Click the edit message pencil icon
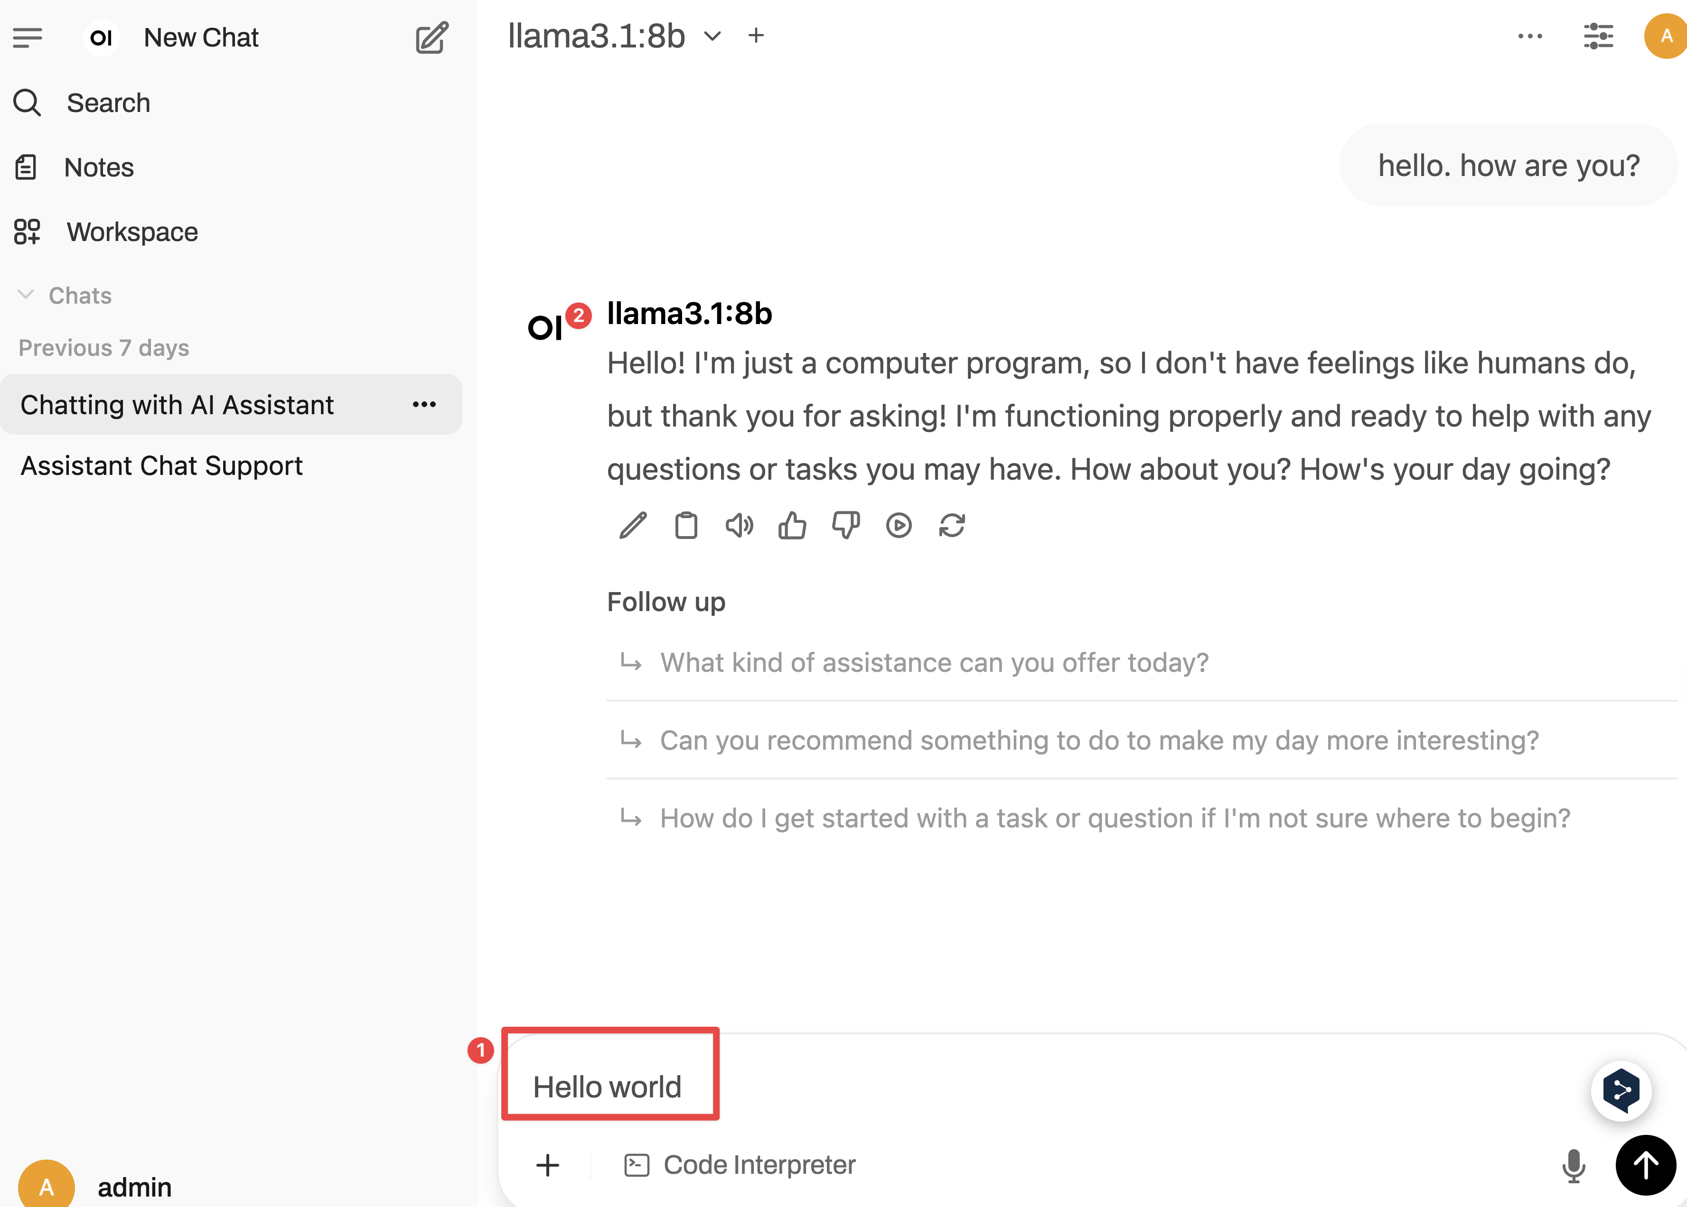1687x1207 pixels. (633, 526)
